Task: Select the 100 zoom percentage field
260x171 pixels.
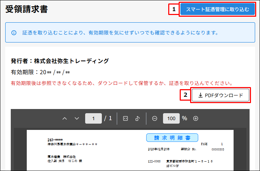Action: click(x=171, y=118)
